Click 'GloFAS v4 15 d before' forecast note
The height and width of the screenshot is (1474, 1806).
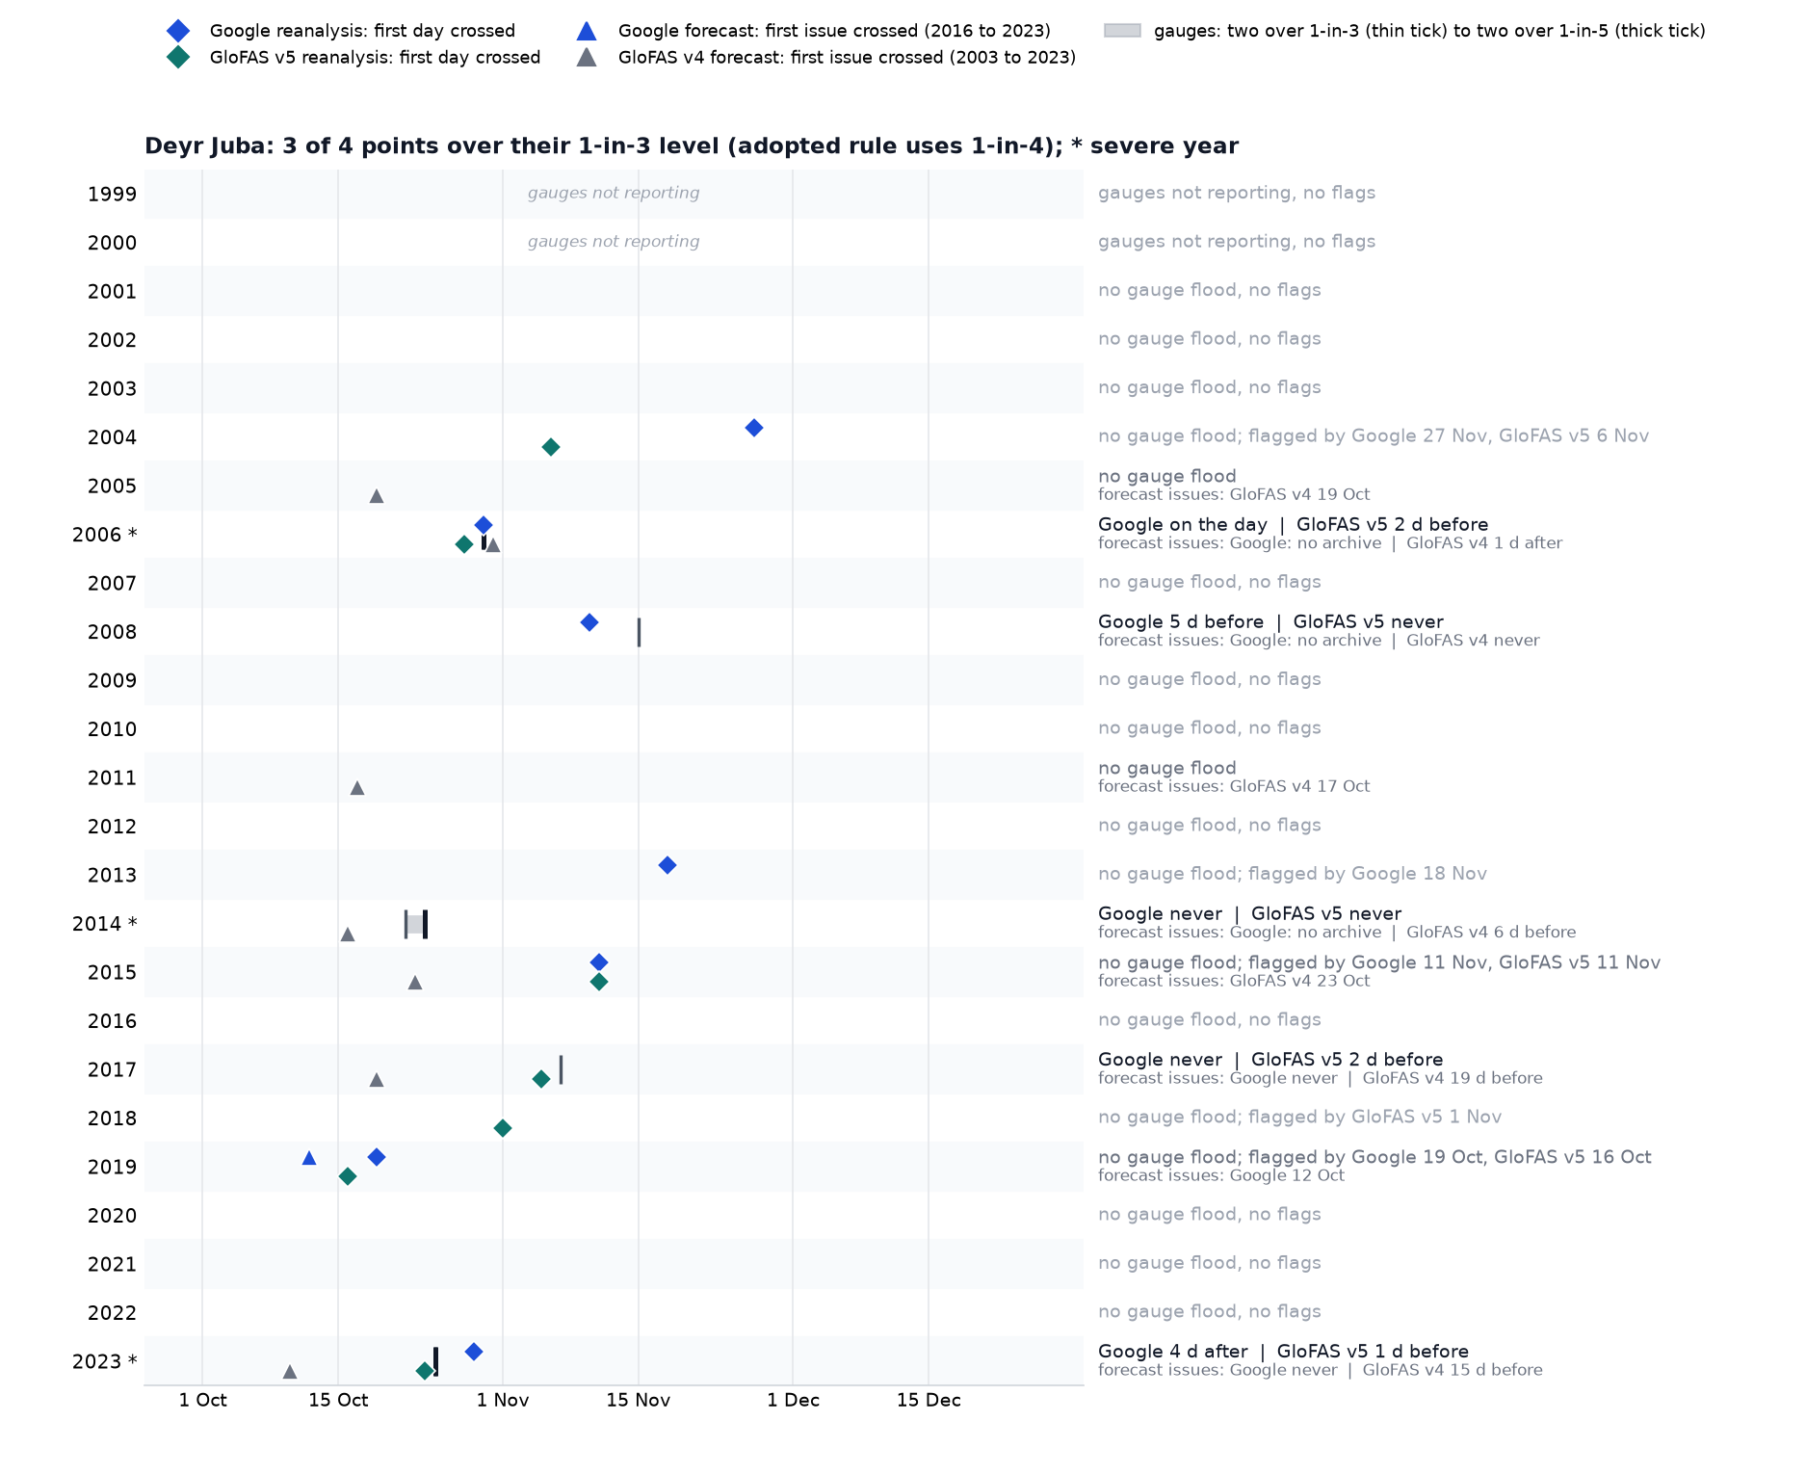point(1453,1370)
